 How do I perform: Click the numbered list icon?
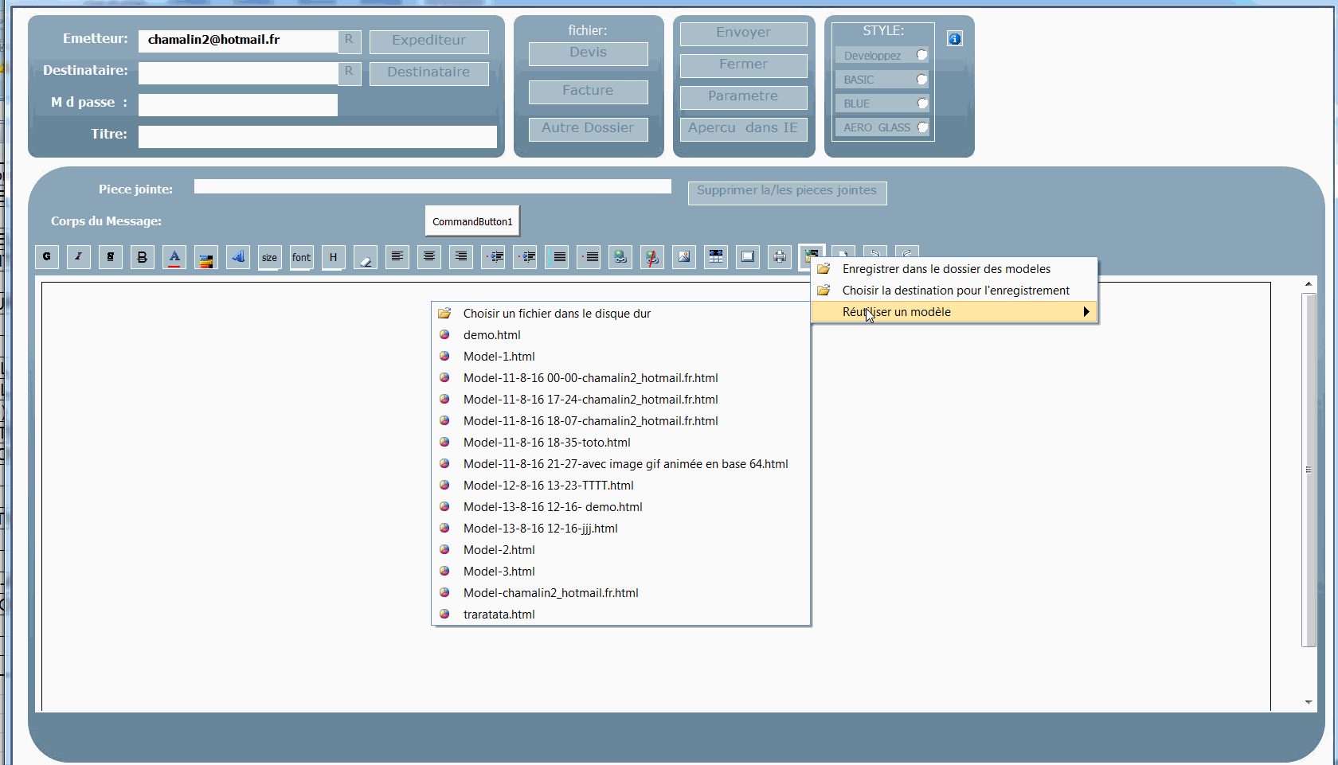click(x=557, y=257)
